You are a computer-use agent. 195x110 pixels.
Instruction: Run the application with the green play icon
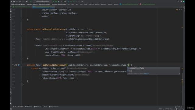[x=53, y=2]
